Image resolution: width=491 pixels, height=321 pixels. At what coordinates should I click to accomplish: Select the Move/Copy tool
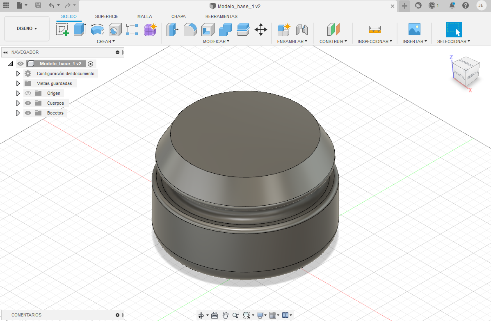point(261,30)
